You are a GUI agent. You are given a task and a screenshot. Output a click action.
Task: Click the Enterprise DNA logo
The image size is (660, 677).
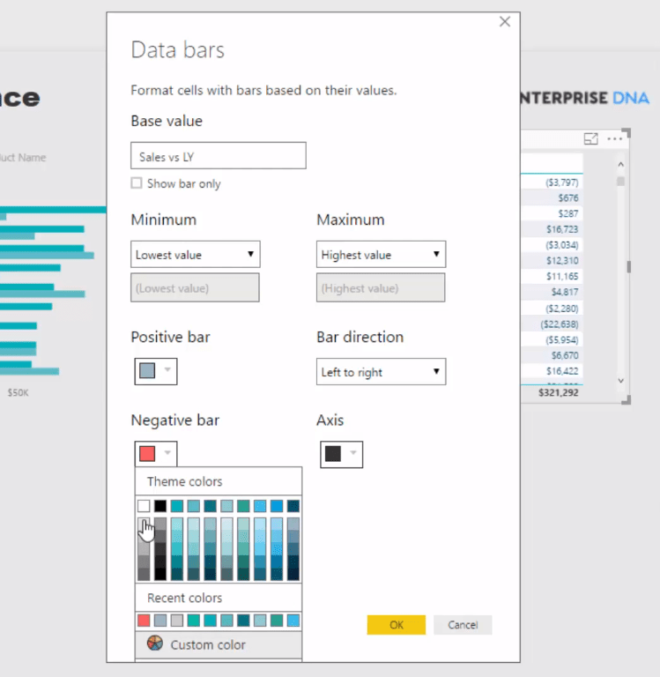click(585, 98)
